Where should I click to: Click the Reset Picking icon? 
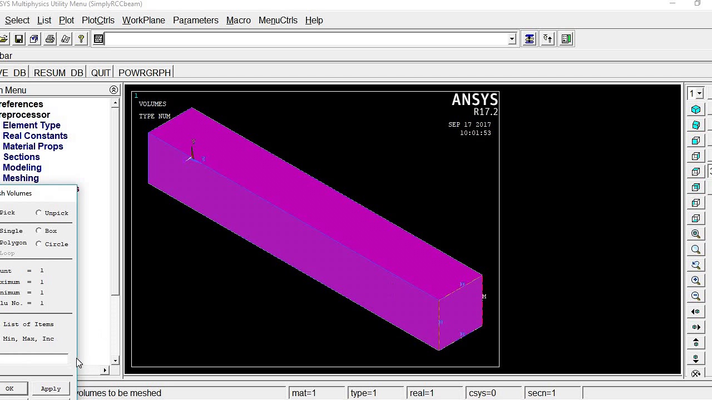pos(548,39)
